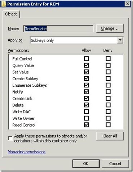
Task: Click the Permissions: label
Action: tap(18, 50)
